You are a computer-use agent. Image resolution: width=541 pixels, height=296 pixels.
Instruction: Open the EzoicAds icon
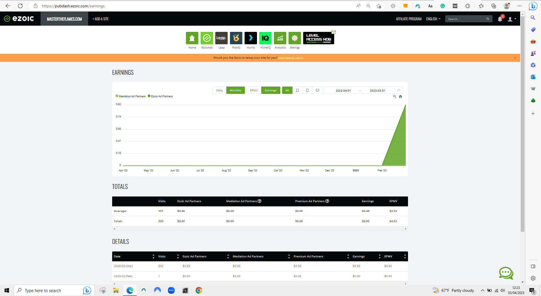click(207, 38)
